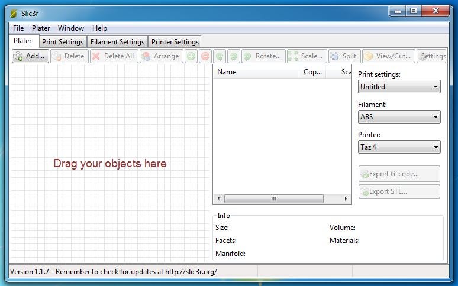458x286 pixels.
Task: Minimize the Slic3r window
Action: point(397,11)
